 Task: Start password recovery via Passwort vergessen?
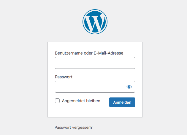(x=74, y=127)
